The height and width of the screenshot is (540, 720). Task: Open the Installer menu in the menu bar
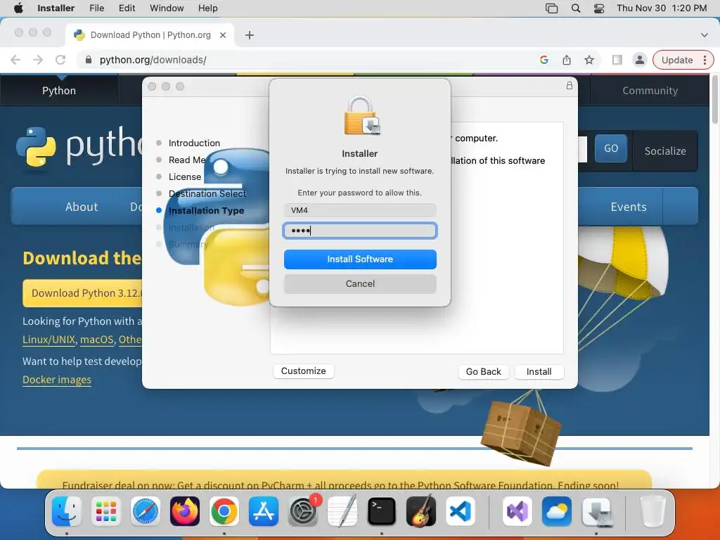[56, 8]
